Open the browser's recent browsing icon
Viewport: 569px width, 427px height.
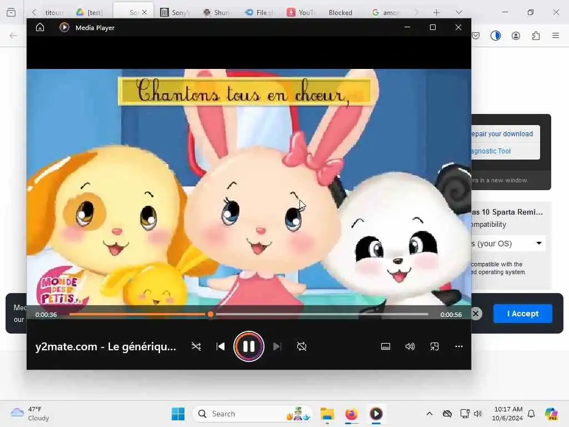pos(11,12)
